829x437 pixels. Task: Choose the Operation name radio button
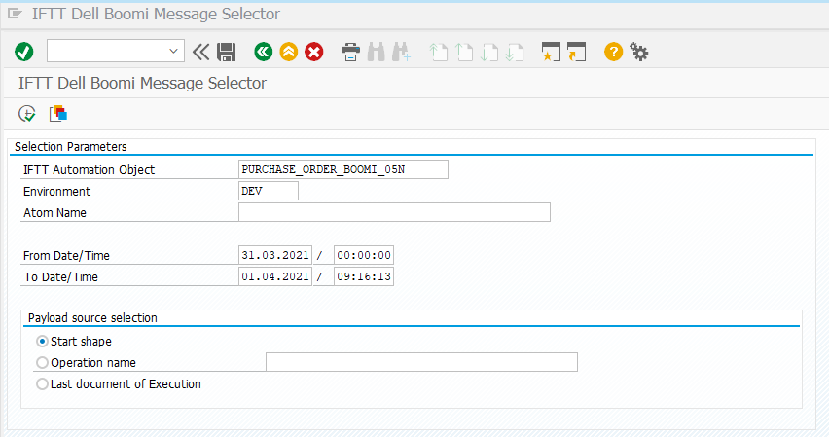click(x=42, y=363)
